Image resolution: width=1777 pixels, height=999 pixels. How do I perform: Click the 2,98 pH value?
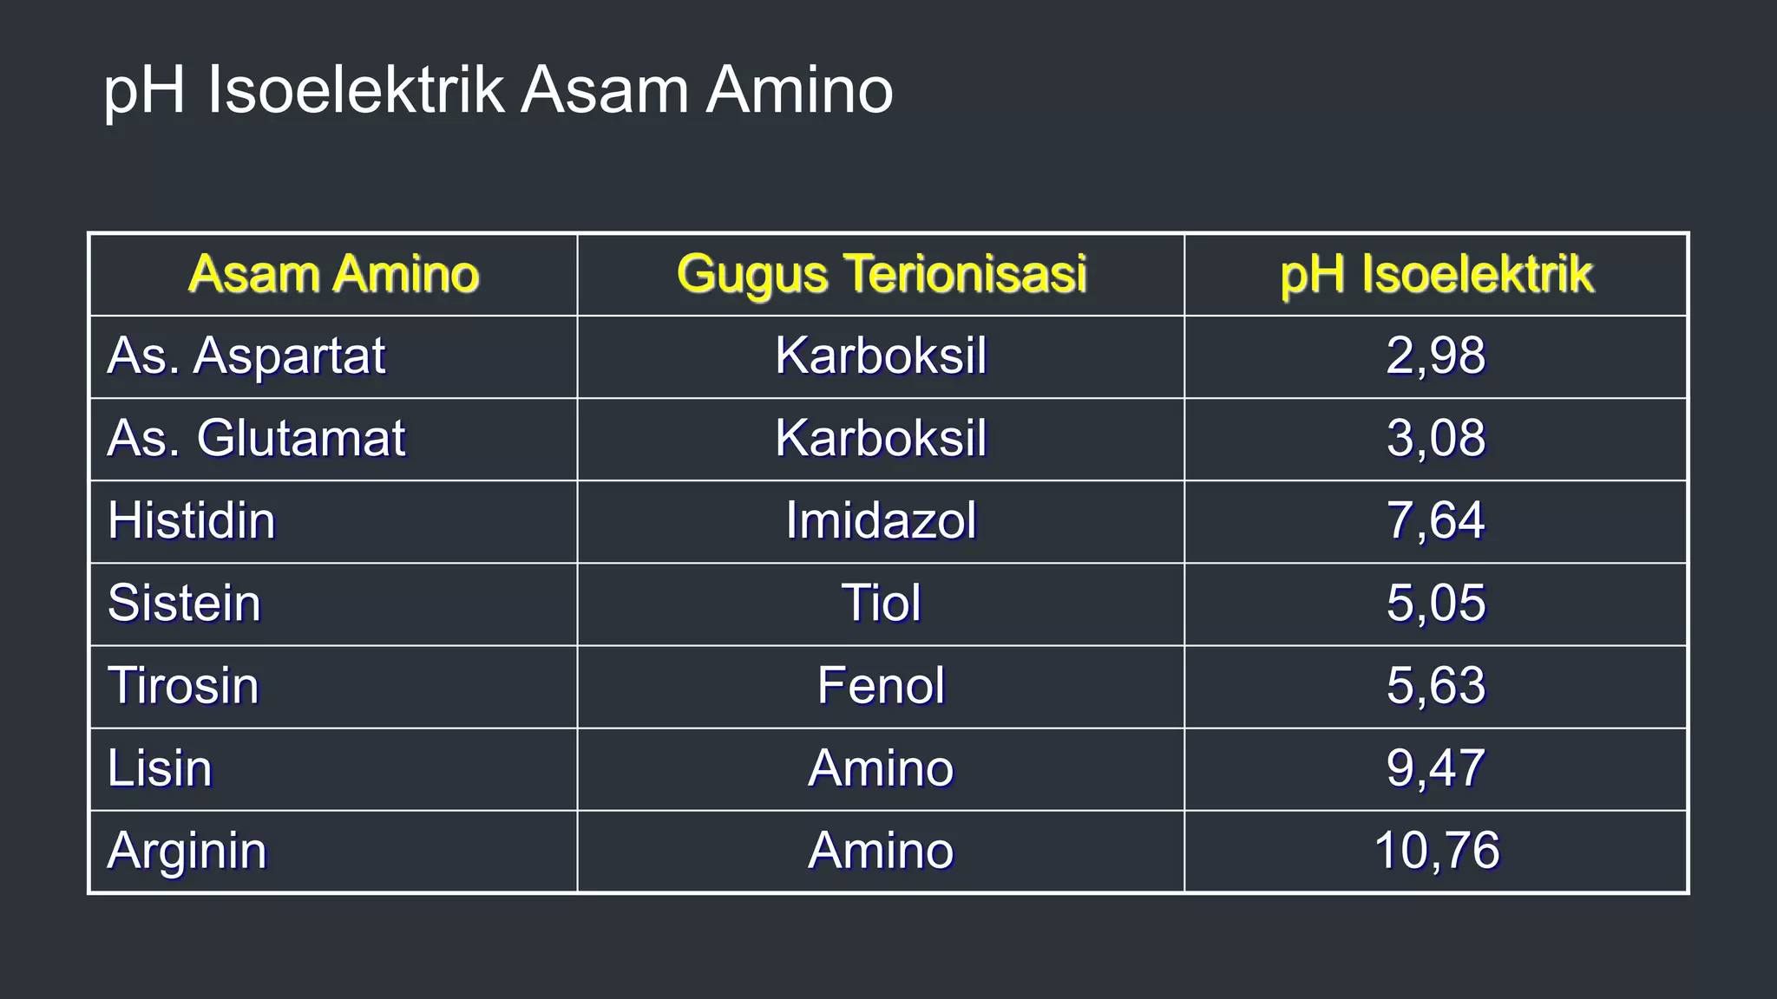click(x=1436, y=356)
